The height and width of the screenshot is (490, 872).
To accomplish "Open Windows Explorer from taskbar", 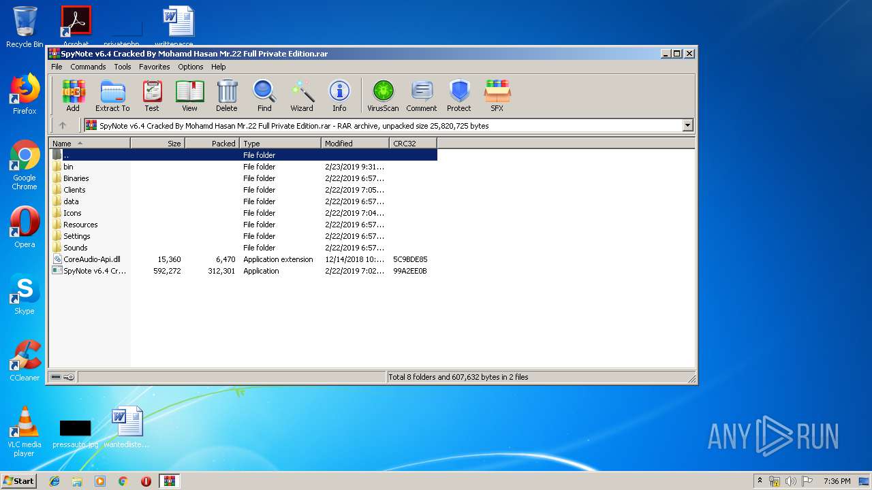I will point(77,481).
